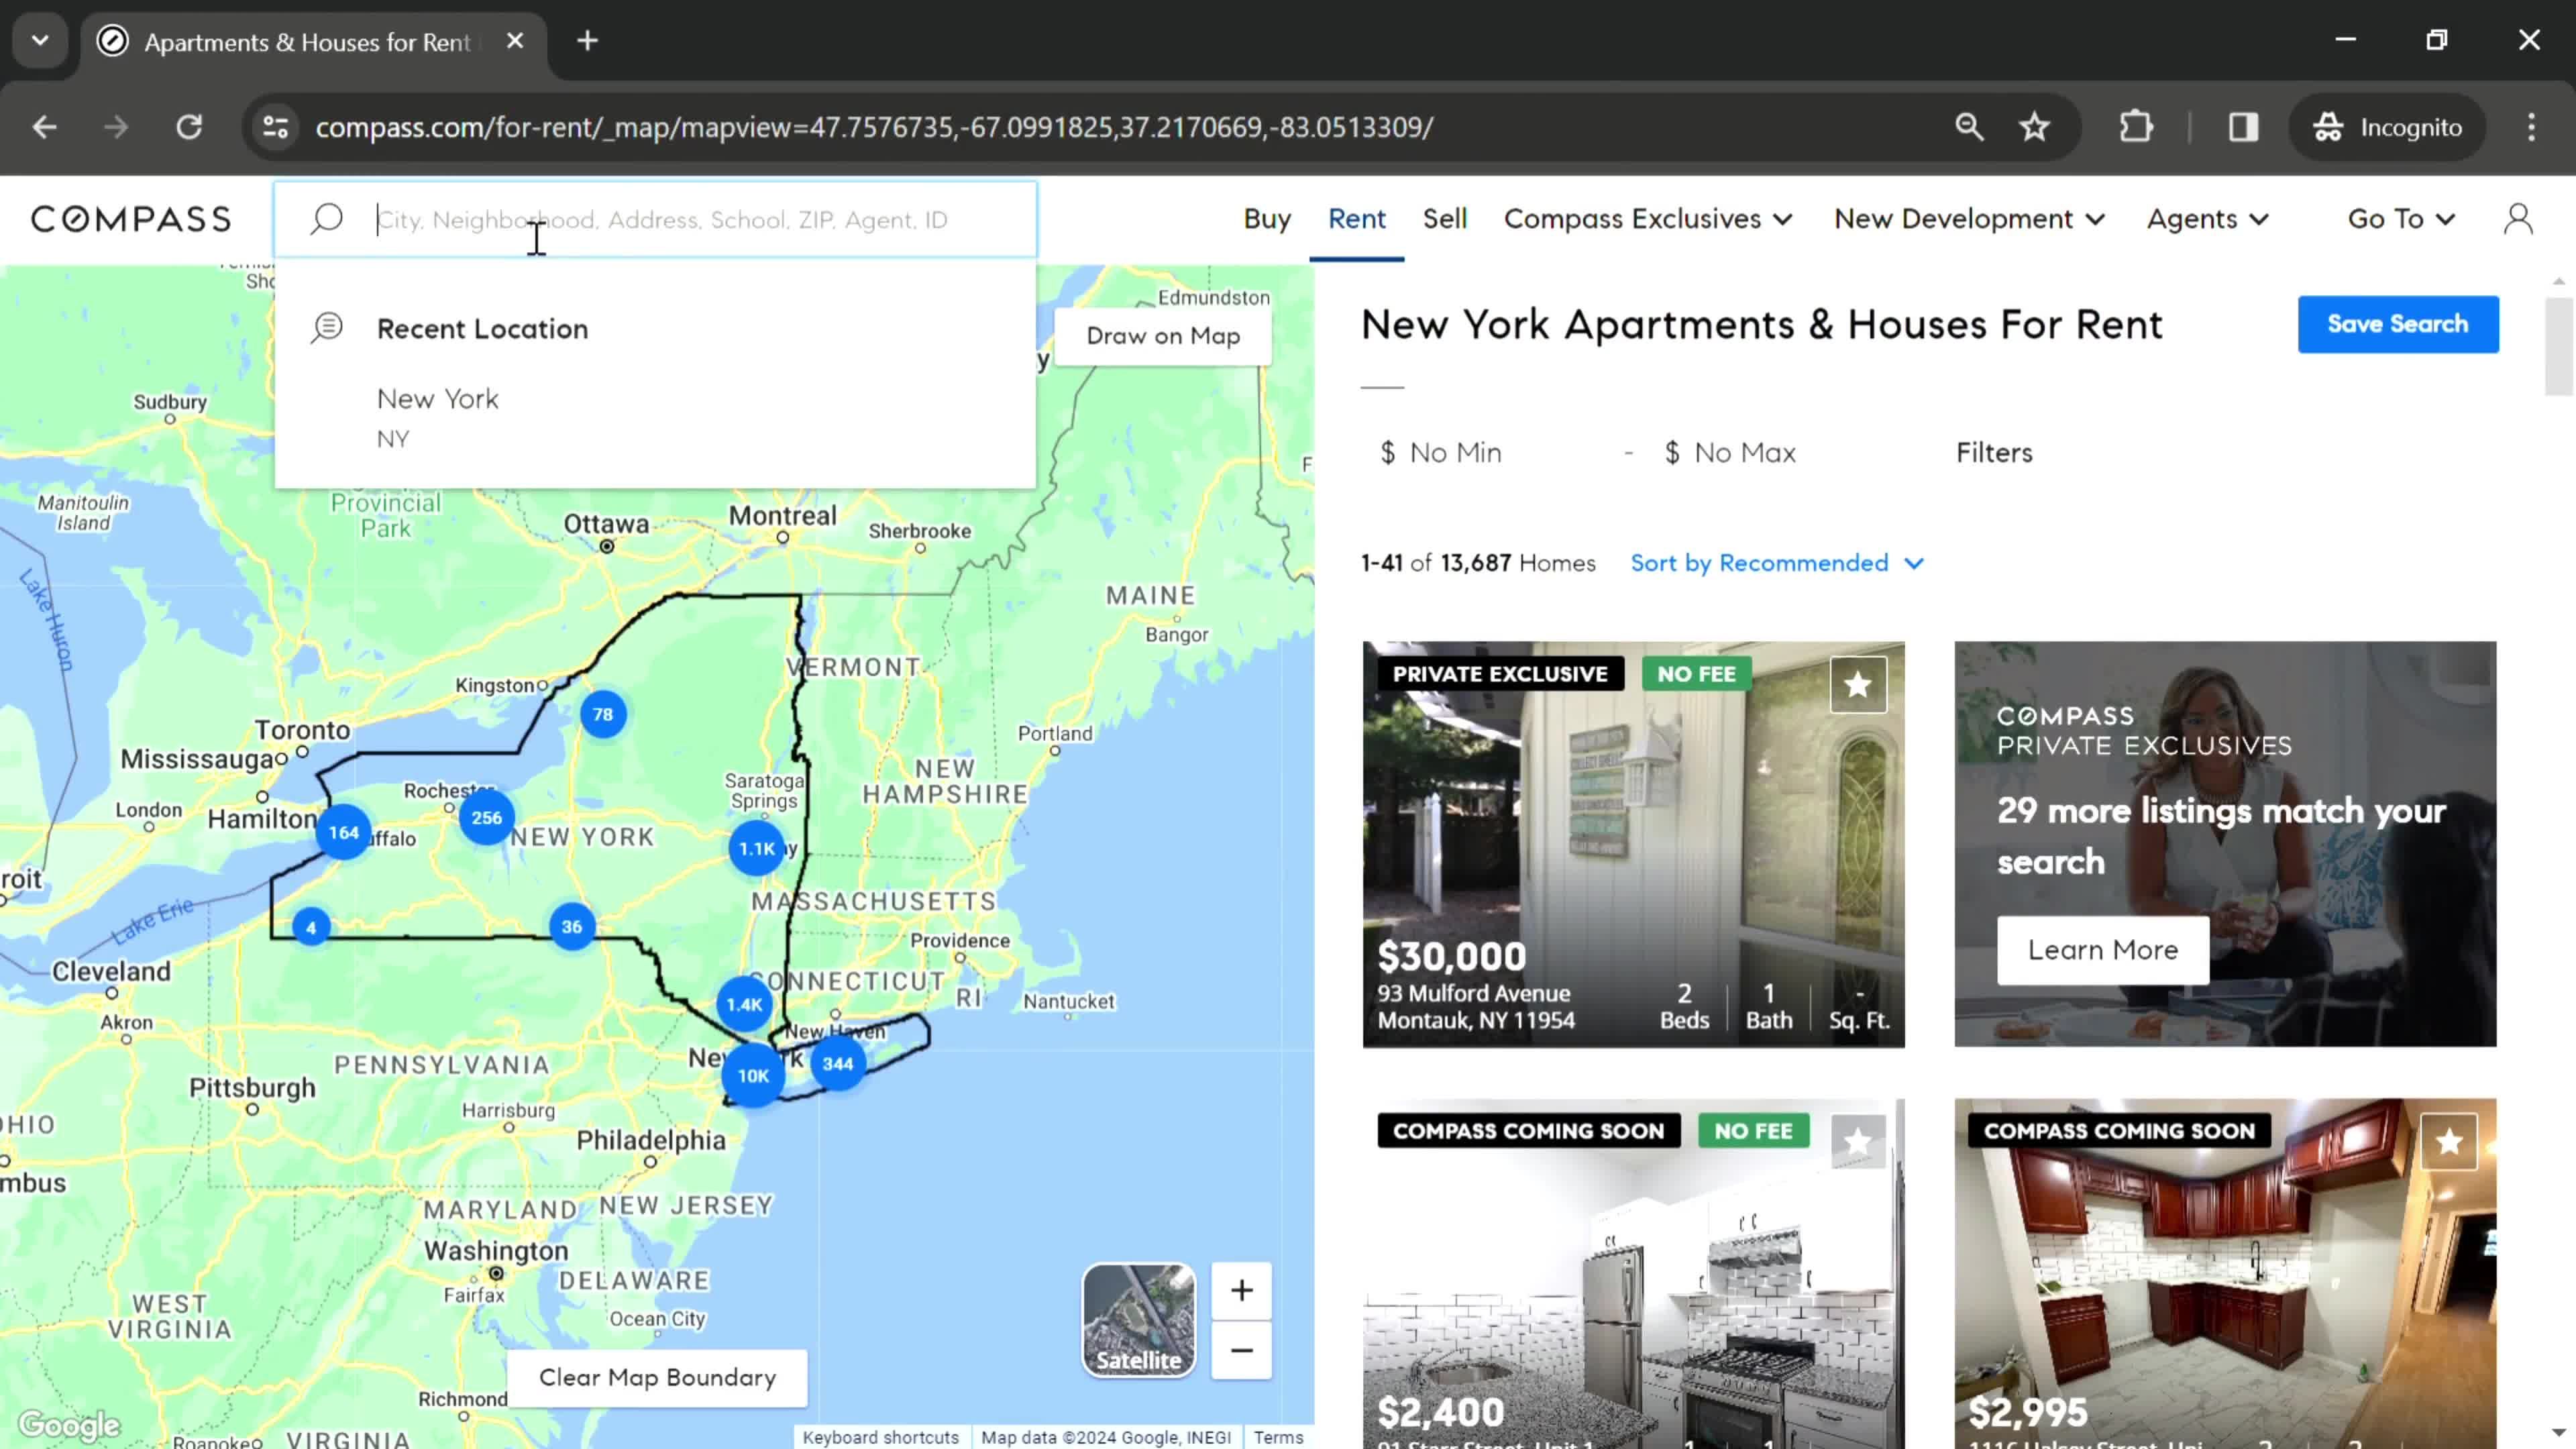
Task: Click Learn More on Private Exclusives
Action: (2102, 950)
